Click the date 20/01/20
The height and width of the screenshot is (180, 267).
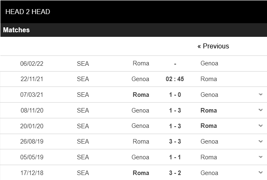pyautogui.click(x=32, y=126)
